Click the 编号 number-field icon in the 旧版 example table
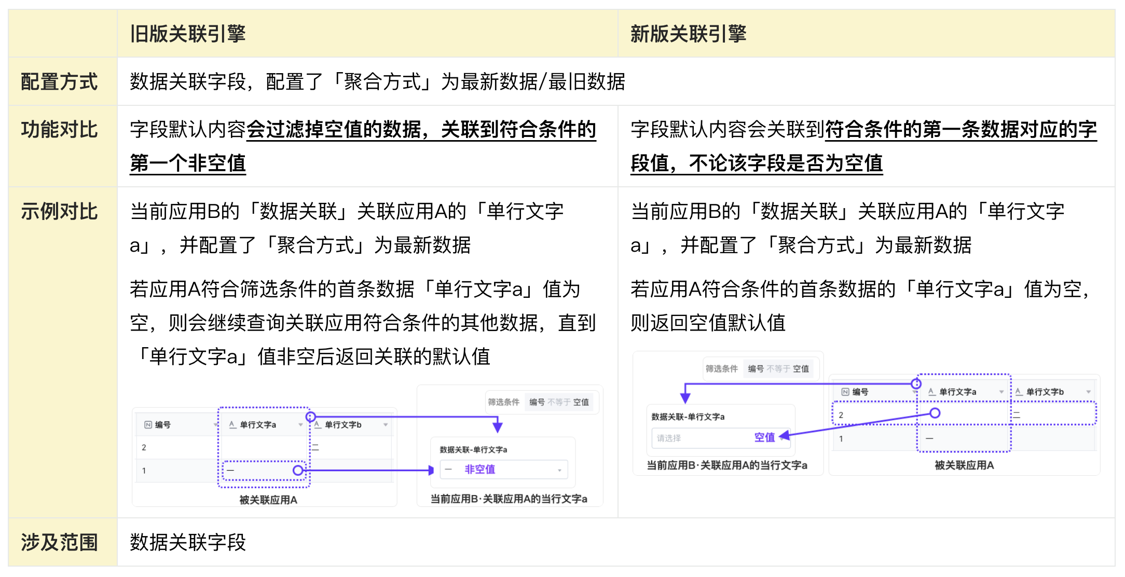The height and width of the screenshot is (577, 1125). tap(148, 424)
